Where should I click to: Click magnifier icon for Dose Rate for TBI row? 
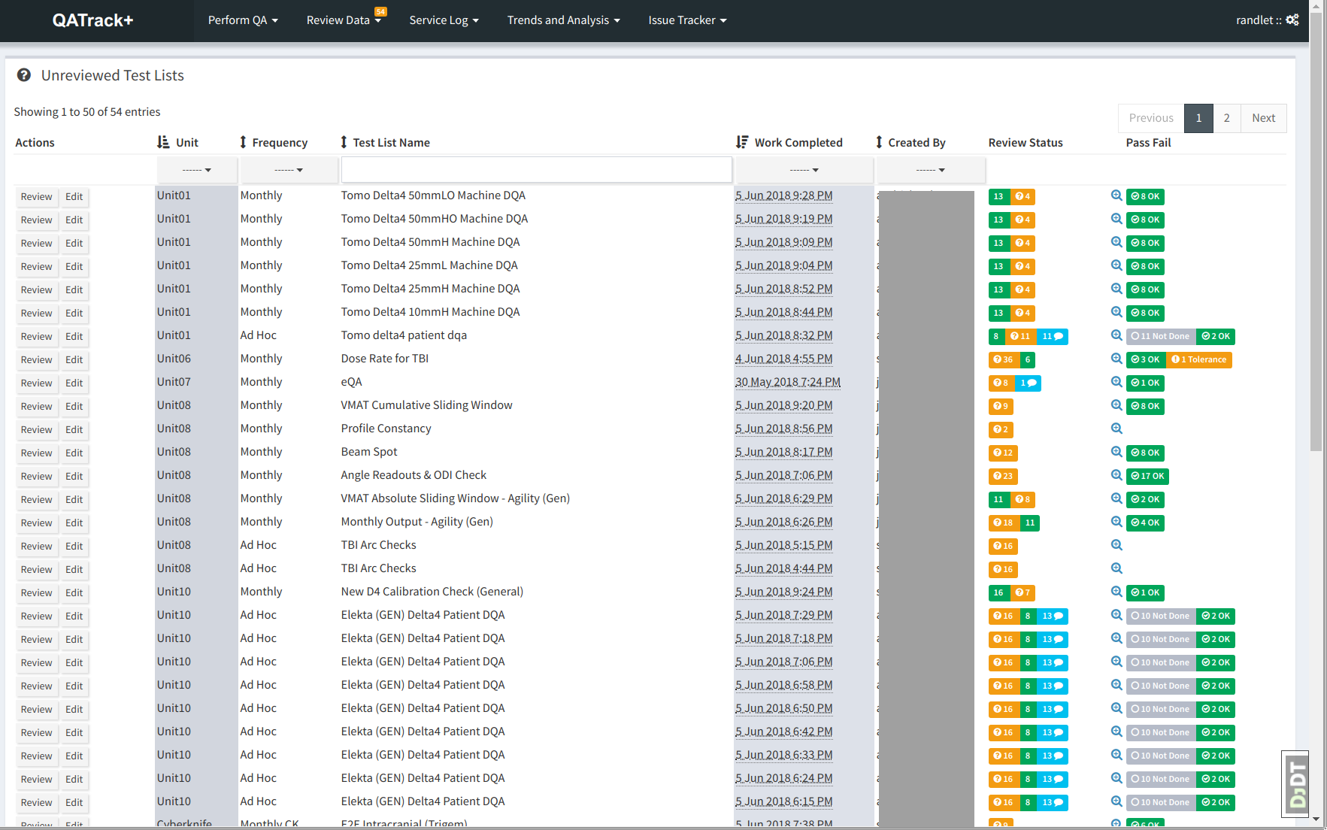(1116, 359)
